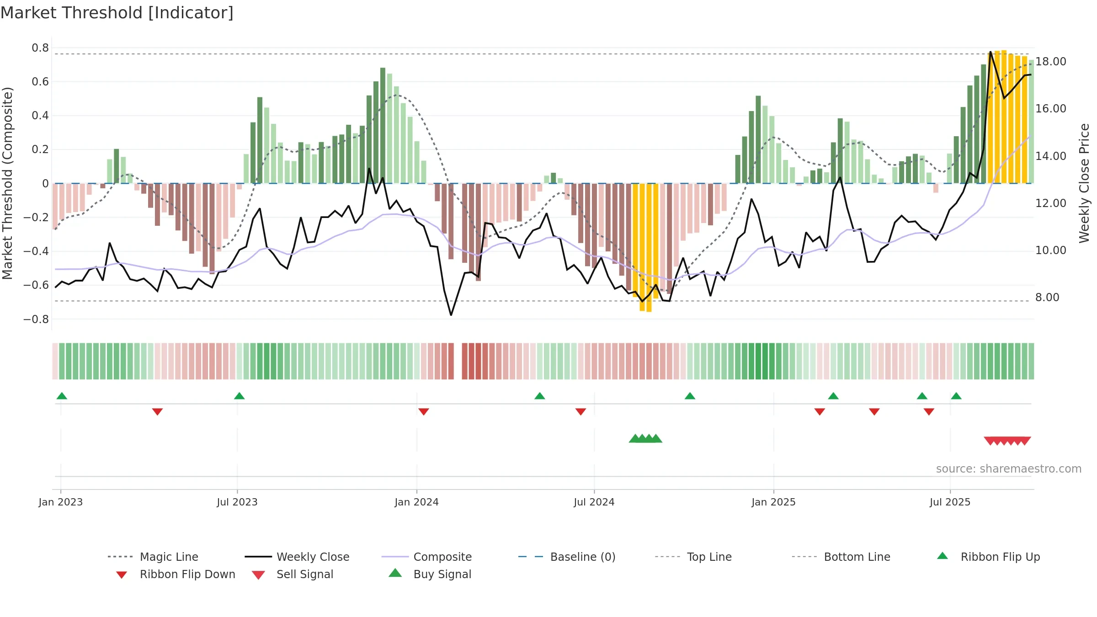The height and width of the screenshot is (617, 1097).
Task: Click the Ribbon Flip Down marker after Jan 2024
Action: click(424, 412)
